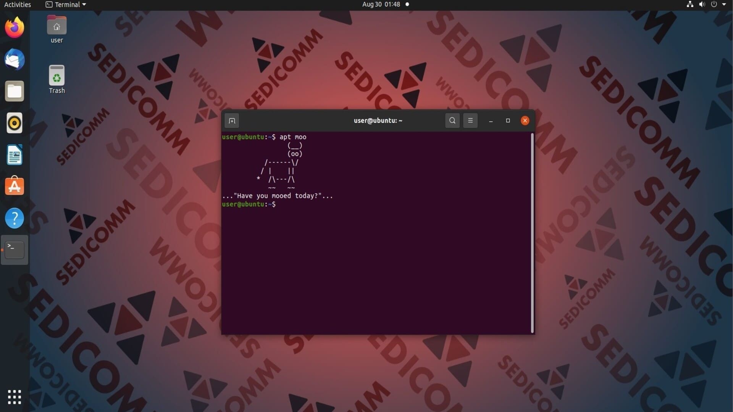
Task: Open Rhythmbox music player in the dock
Action: point(15,123)
